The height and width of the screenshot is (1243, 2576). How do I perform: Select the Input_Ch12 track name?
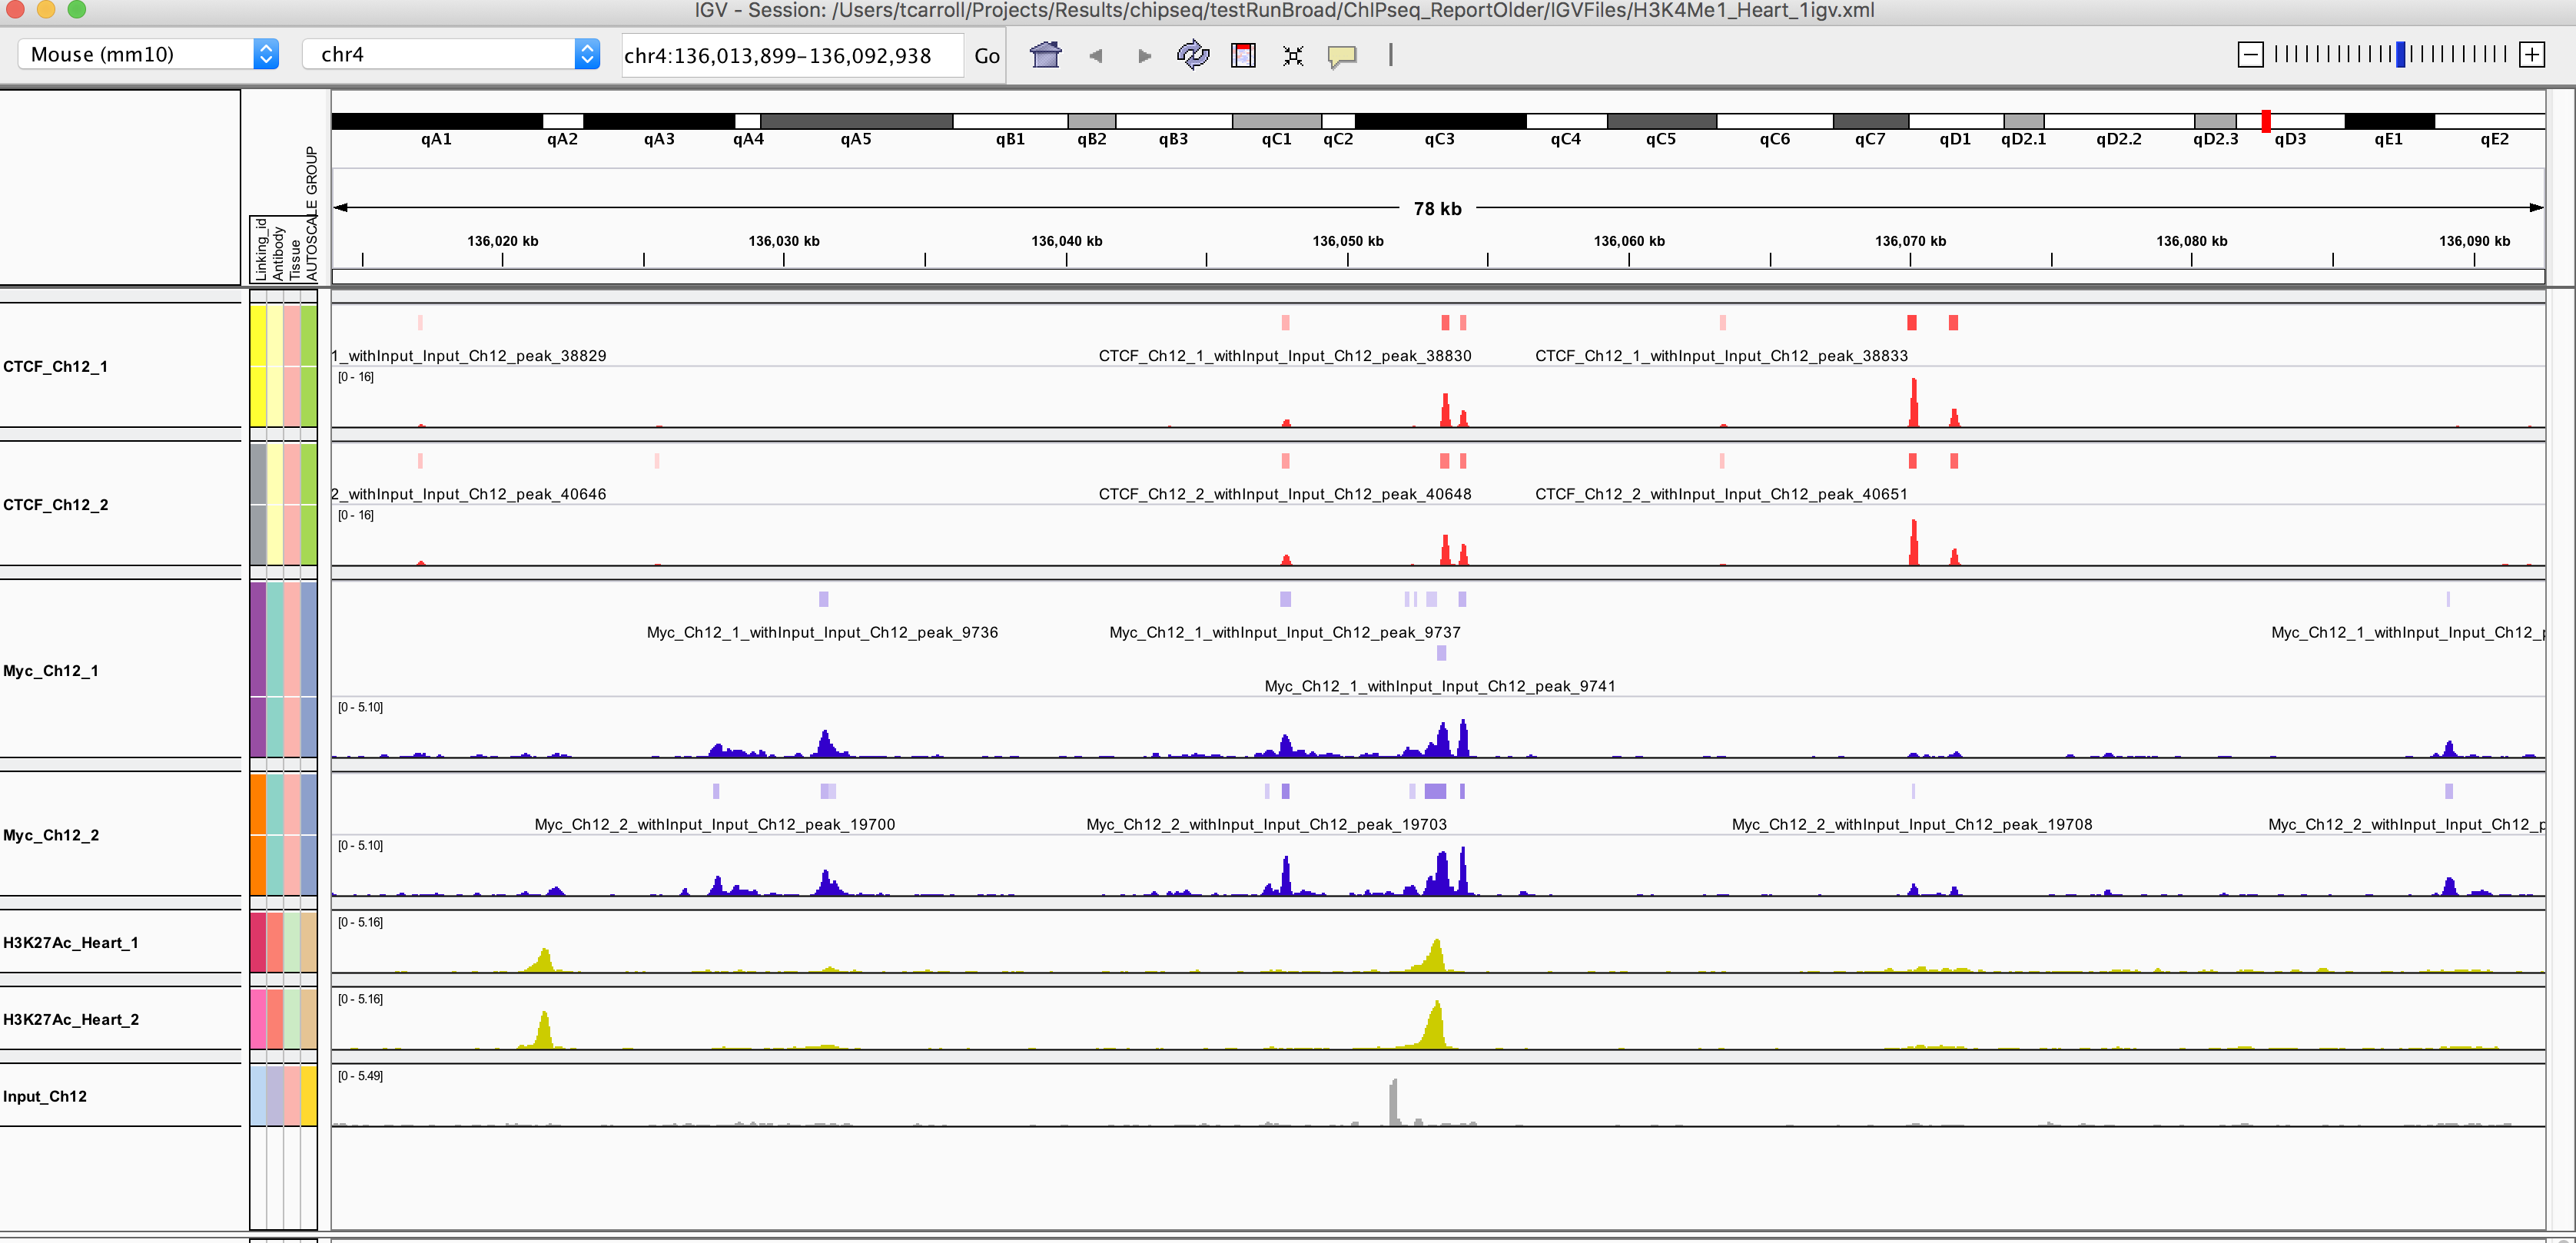coord(45,1097)
